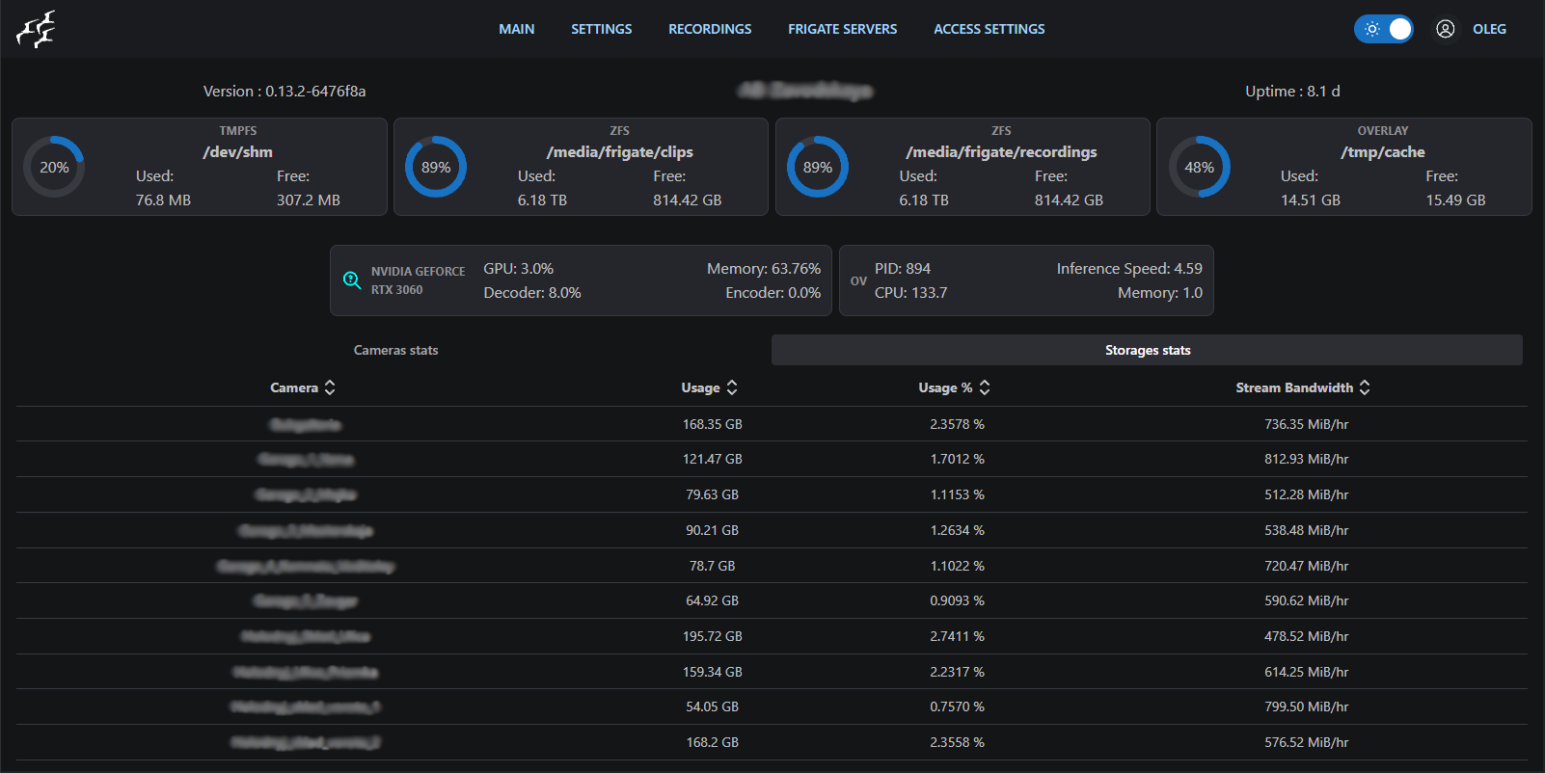Click the sort arrows beside Camera column
The width and height of the screenshot is (1545, 773).
(x=330, y=387)
